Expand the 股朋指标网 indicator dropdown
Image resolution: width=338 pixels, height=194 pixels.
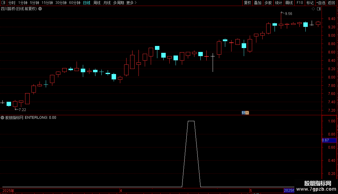click(2, 118)
